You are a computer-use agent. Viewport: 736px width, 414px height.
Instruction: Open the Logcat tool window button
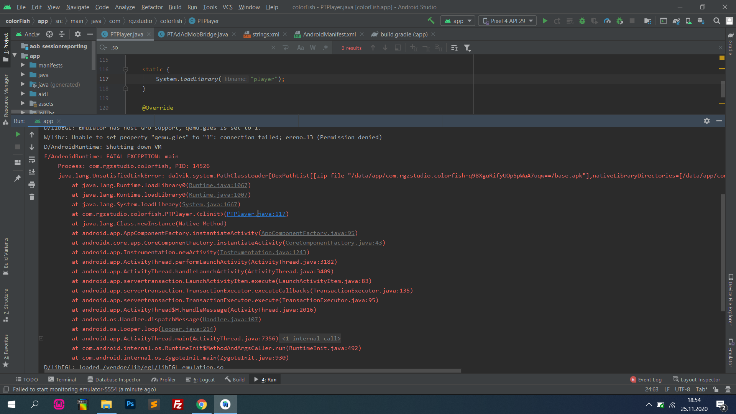tap(200, 379)
